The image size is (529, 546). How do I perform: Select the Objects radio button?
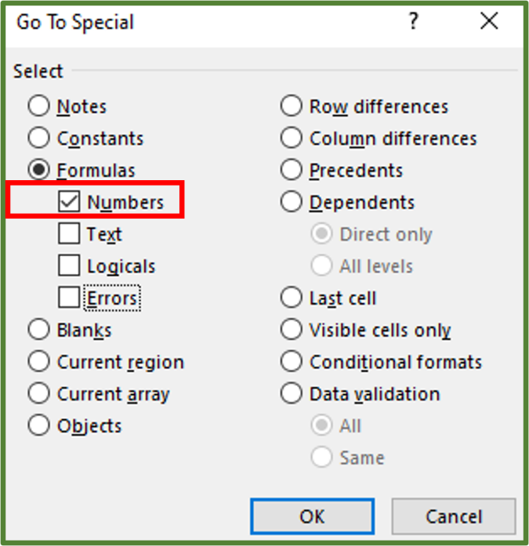pyautogui.click(x=38, y=426)
